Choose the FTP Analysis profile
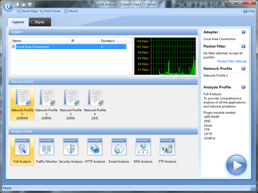The height and width of the screenshot is (193, 258). 167,146
